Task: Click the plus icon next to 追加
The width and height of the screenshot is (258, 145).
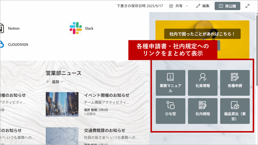Action: 48,82
